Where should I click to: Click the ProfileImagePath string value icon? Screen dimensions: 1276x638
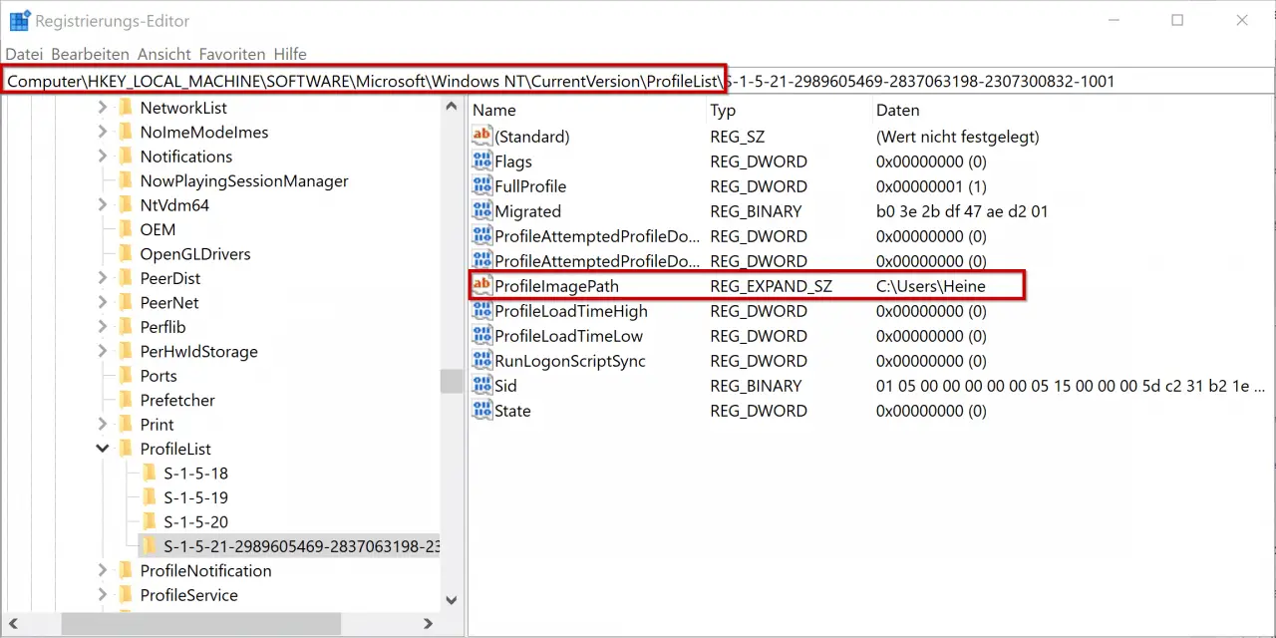(482, 286)
